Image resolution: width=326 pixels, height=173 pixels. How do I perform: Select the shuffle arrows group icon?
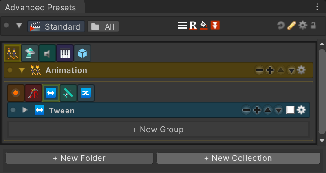tap(86, 93)
